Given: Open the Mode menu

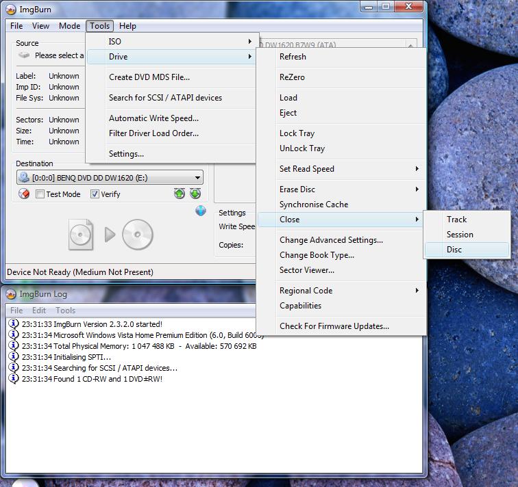Looking at the screenshot, I should point(69,26).
